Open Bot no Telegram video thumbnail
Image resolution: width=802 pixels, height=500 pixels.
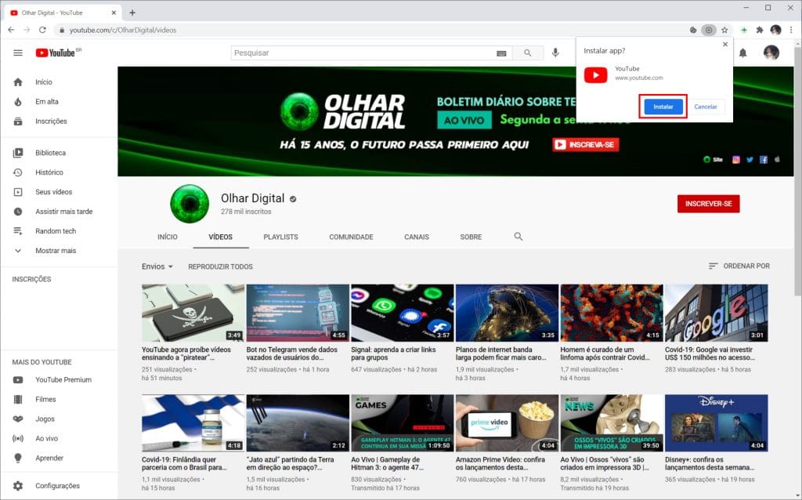coord(298,313)
